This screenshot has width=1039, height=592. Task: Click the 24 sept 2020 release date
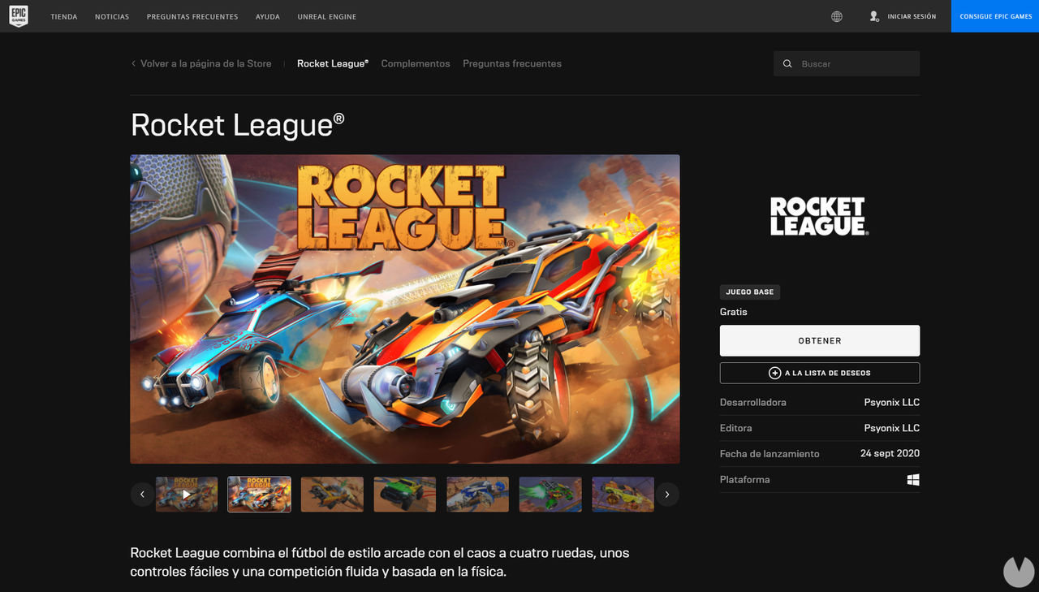(x=890, y=453)
